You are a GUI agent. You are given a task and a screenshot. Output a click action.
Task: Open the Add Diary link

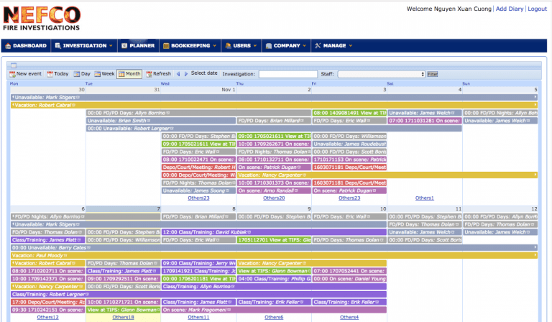coord(510,9)
